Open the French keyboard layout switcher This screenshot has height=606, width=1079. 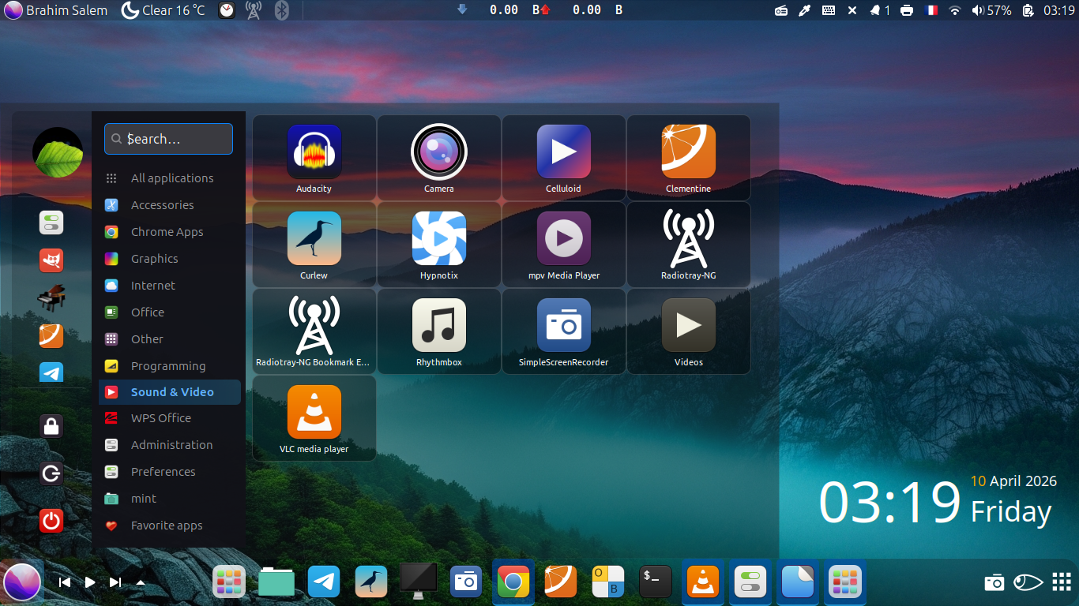point(931,10)
